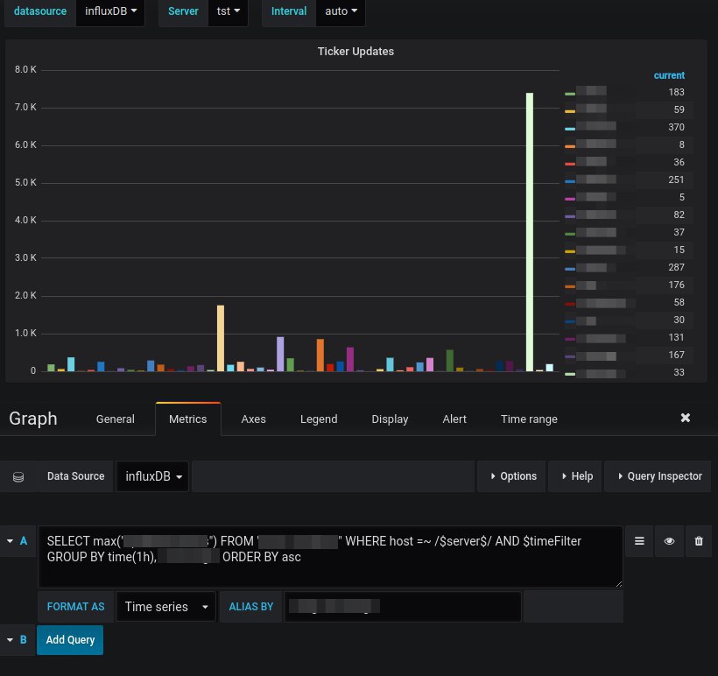This screenshot has width=718, height=676.
Task: Click the Add Query button
Action: click(x=70, y=640)
